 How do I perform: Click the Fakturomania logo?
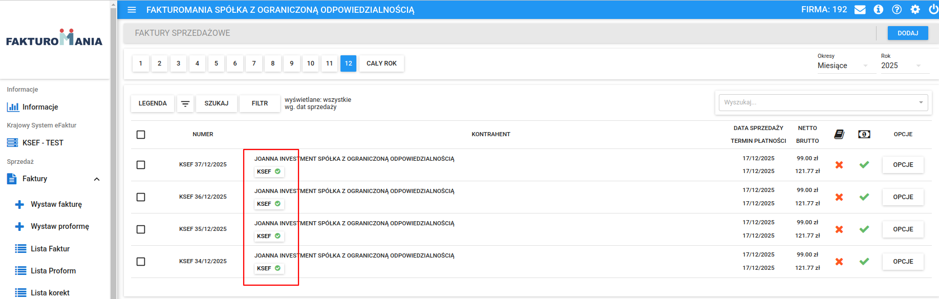coord(54,38)
